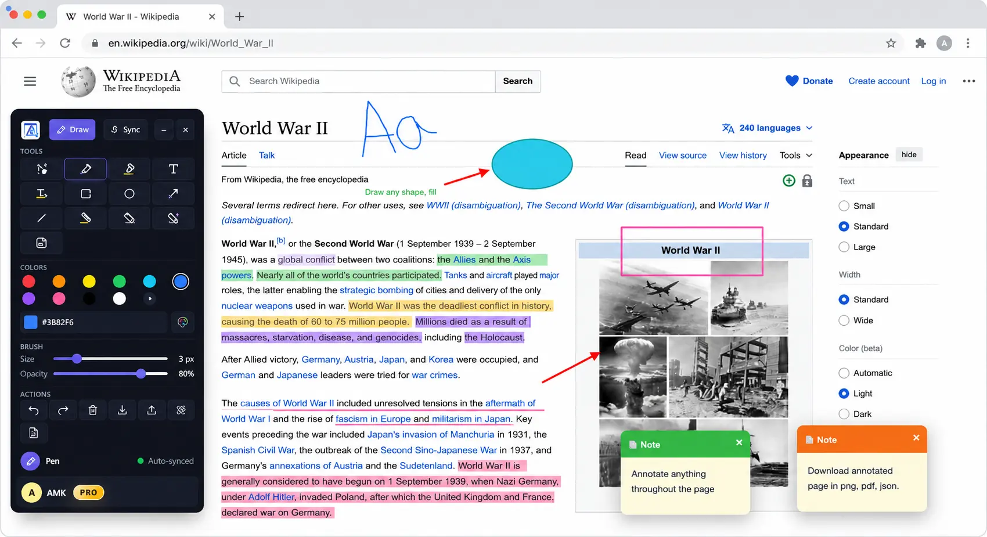Select the Rectangle shape tool

pos(85,194)
